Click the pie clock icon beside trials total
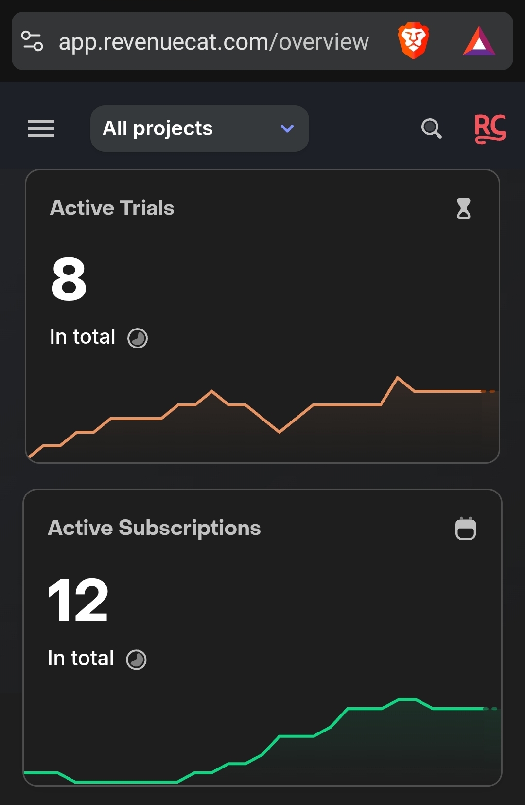The image size is (525, 805). [138, 338]
